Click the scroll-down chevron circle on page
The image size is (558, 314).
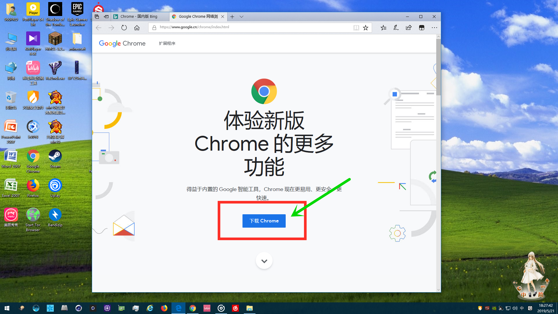point(264,261)
